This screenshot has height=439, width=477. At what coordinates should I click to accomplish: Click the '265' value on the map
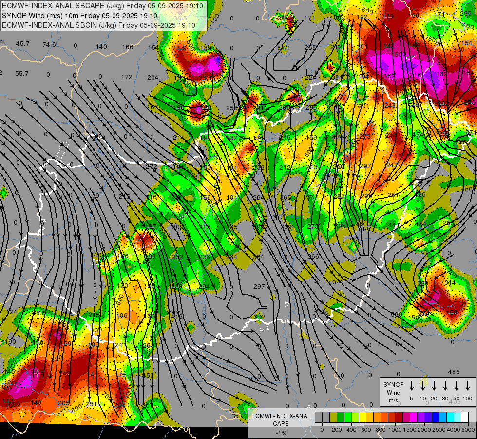(466, 13)
